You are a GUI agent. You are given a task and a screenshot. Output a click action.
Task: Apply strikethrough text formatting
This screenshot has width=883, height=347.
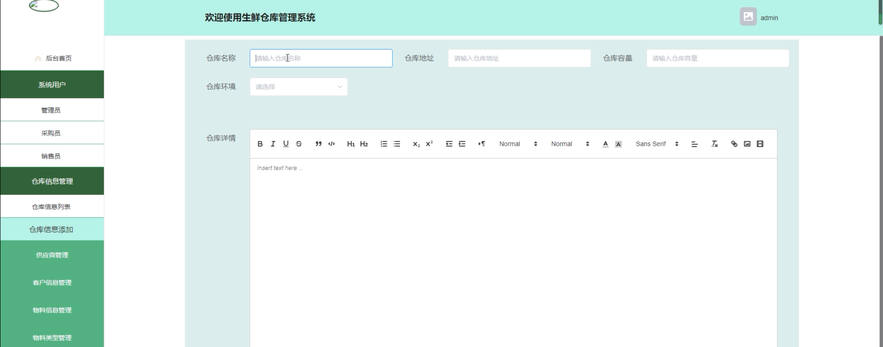(299, 144)
